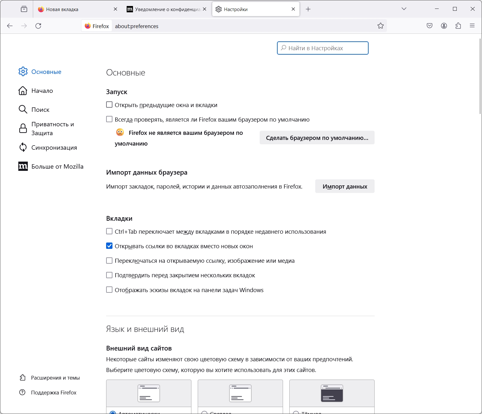Open the Firefox View recent browsing icon
This screenshot has width=482, height=414.
tap(24, 9)
